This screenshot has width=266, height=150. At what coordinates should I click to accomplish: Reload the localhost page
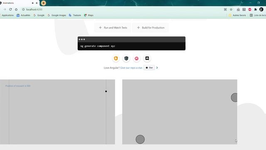[10, 10]
